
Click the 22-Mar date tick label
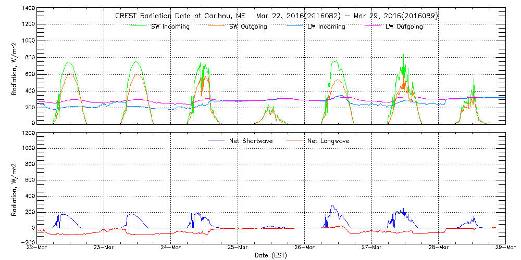(37, 248)
